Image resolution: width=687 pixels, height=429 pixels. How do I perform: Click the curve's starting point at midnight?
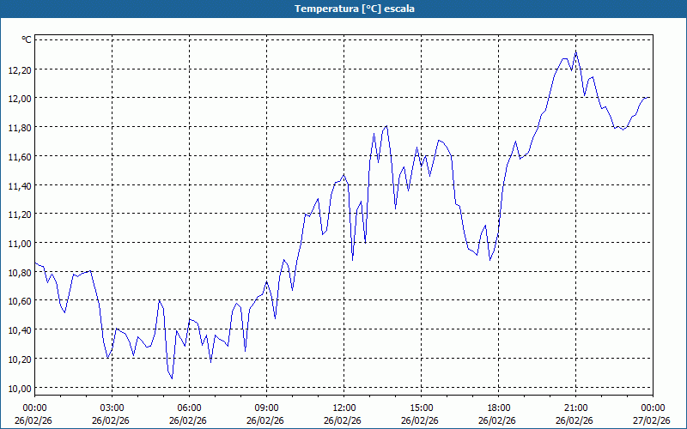point(35,263)
